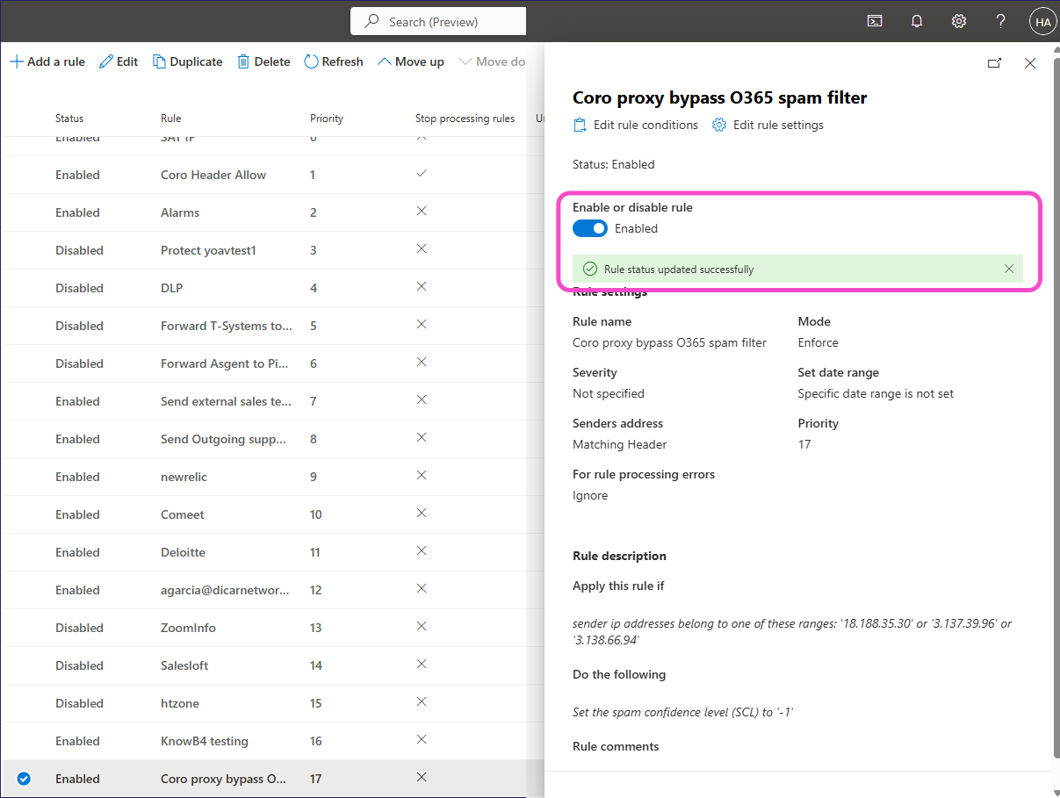
Task: Click the Search (Preview) box
Action: click(438, 22)
